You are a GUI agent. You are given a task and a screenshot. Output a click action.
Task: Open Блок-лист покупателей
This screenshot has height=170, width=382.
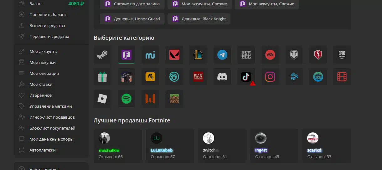(x=51, y=128)
